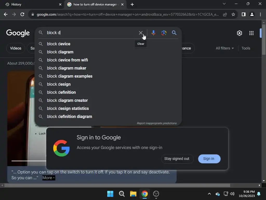This screenshot has width=266, height=200.
Task: Bookmark this tab with star icon
Action: point(233,15)
